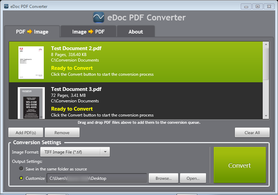Switch to the PDF to Image tab

point(32,32)
